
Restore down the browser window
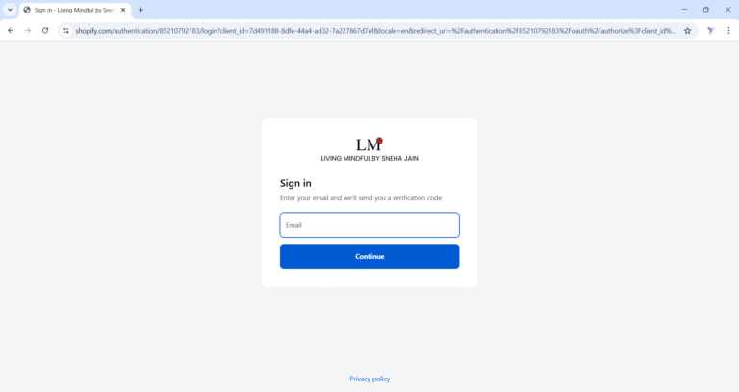706,10
